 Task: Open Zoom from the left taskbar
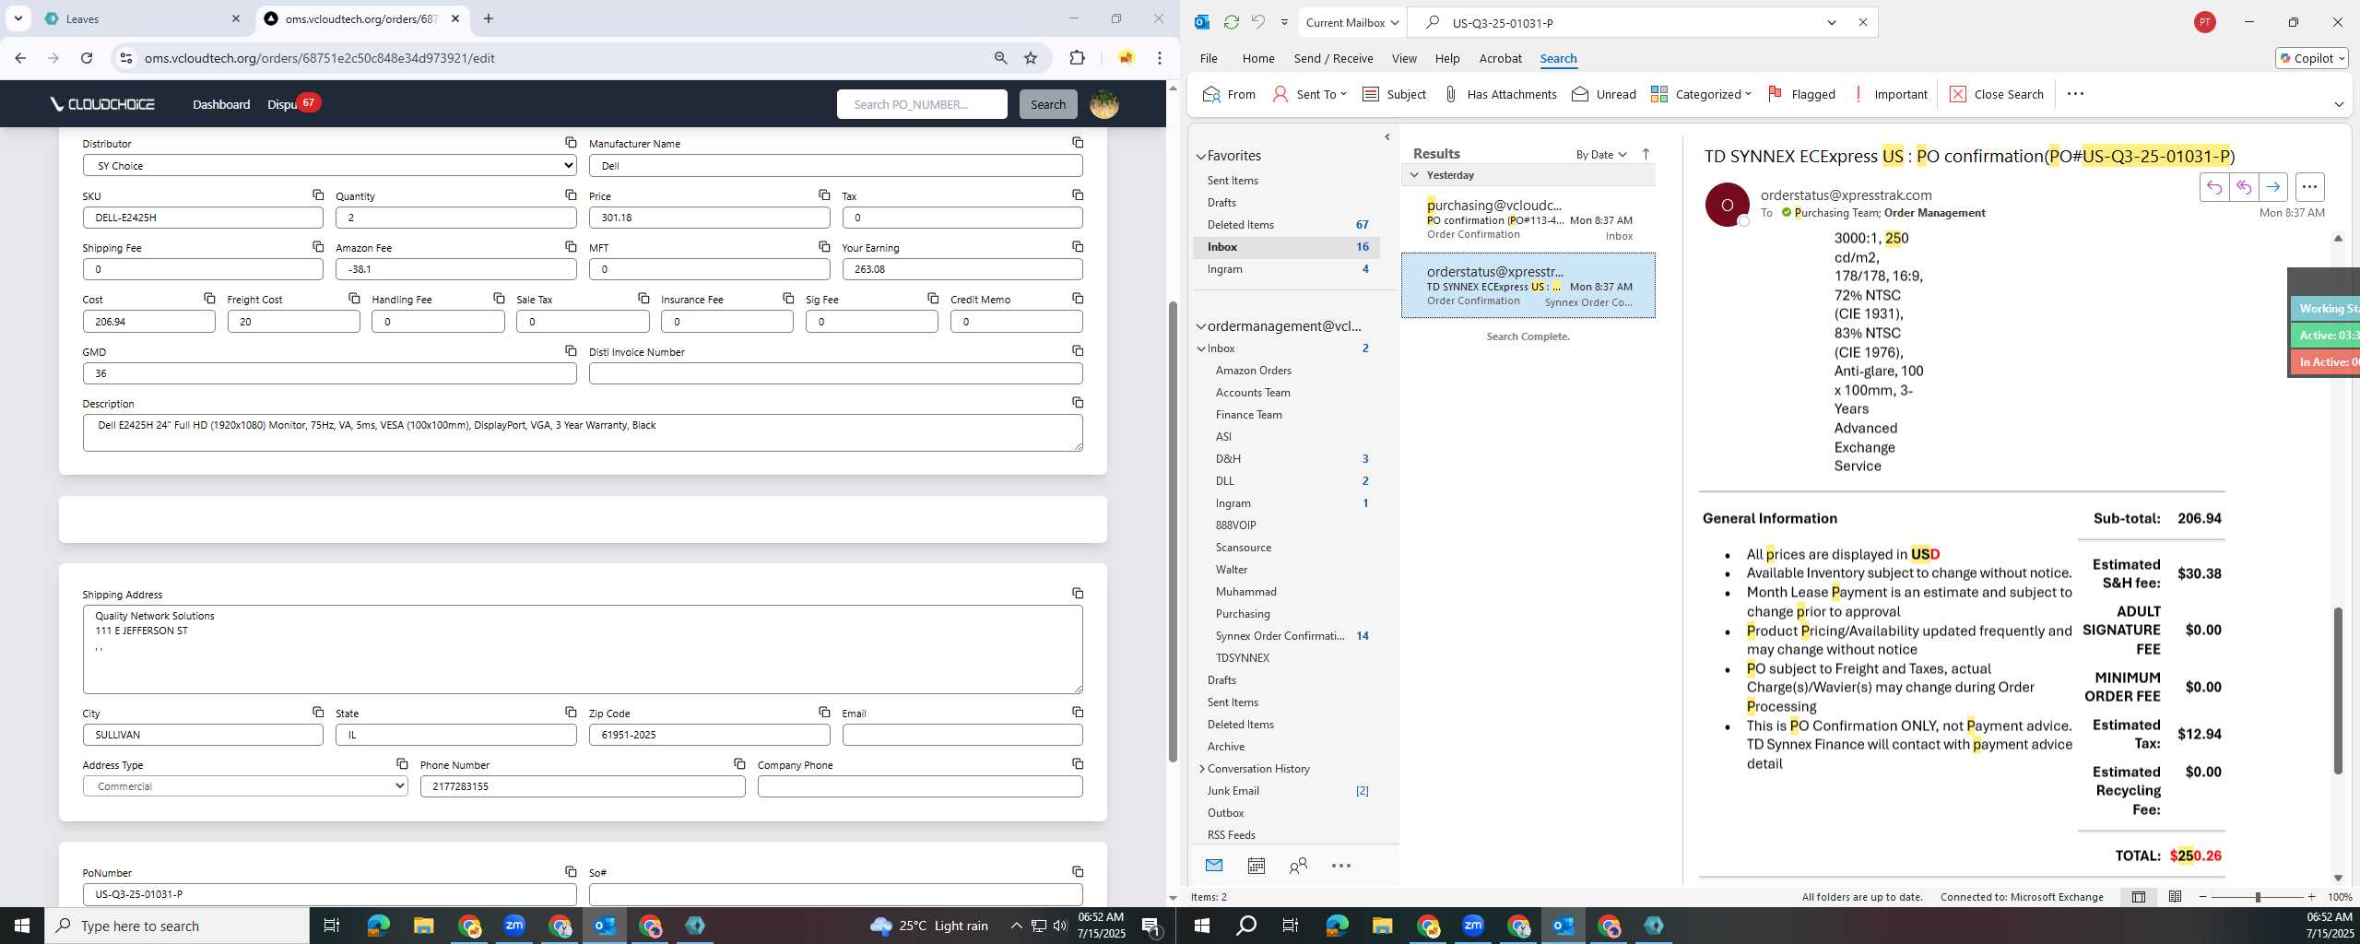514,926
